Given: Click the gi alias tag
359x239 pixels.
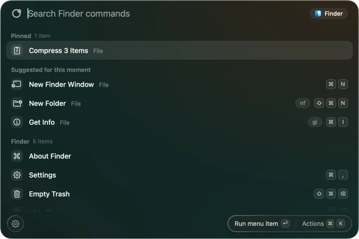Looking at the screenshot, I should pyautogui.click(x=315, y=122).
